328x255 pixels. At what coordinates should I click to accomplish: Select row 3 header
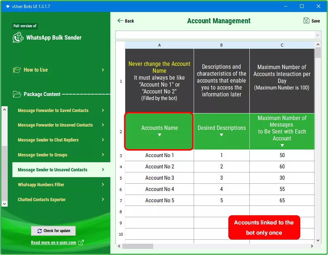pyautogui.click(x=121, y=155)
